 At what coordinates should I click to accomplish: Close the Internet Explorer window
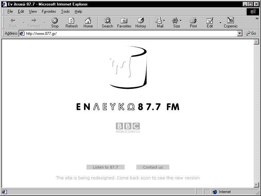(256, 4)
